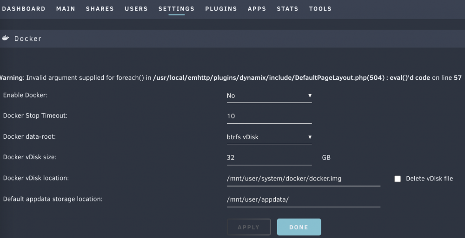Click the DefaultPageLayout.php path in warning
This screenshot has width=465, height=238.
tap(269, 78)
